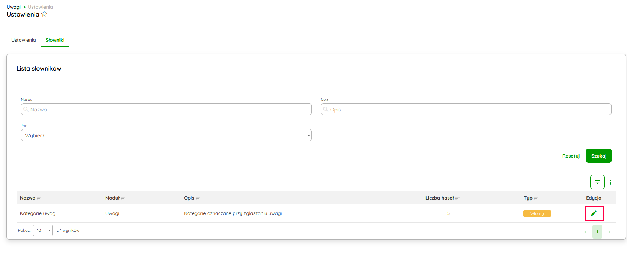This screenshot has height=254, width=627.
Task: Sort by Liczba haseł column icon
Action: tap(457, 198)
